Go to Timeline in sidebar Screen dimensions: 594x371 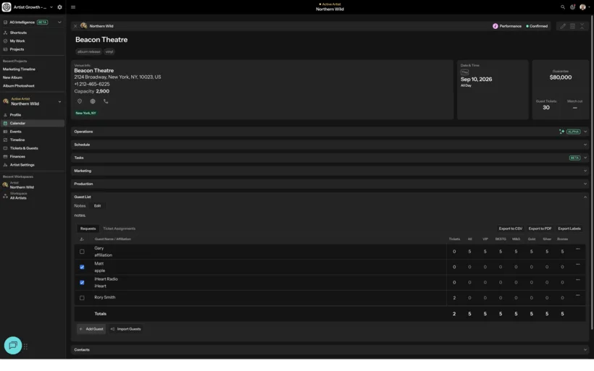point(17,140)
